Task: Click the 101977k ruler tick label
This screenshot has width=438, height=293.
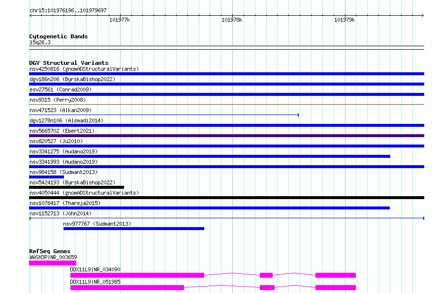Action: click(x=120, y=20)
